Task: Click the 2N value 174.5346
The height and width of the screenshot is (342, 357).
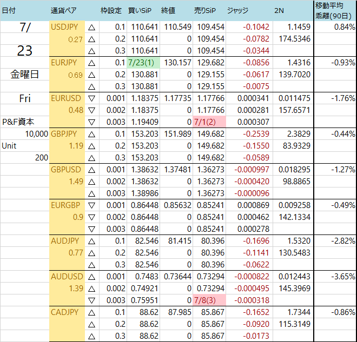Action: 295,39
